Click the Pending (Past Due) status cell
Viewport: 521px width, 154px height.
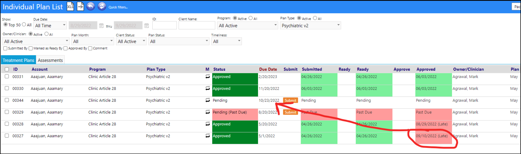coord(235,114)
